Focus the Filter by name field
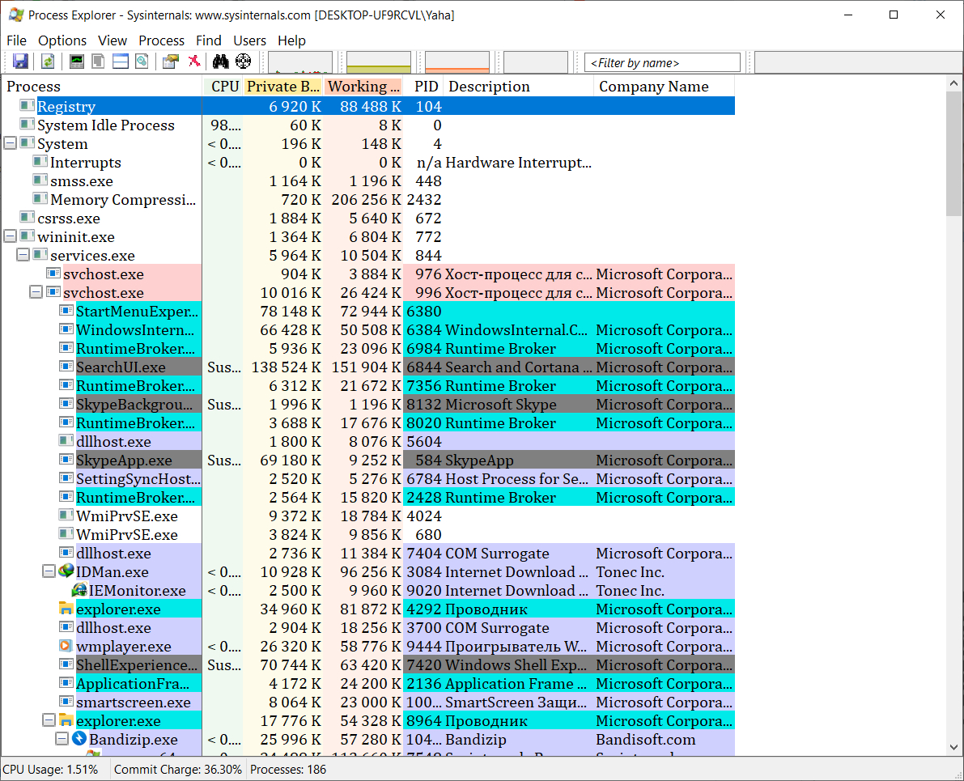 [x=662, y=62]
